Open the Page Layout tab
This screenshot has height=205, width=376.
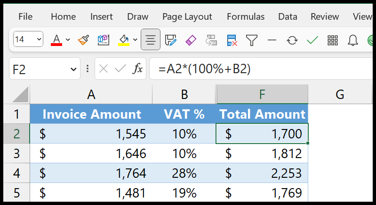coord(187,17)
